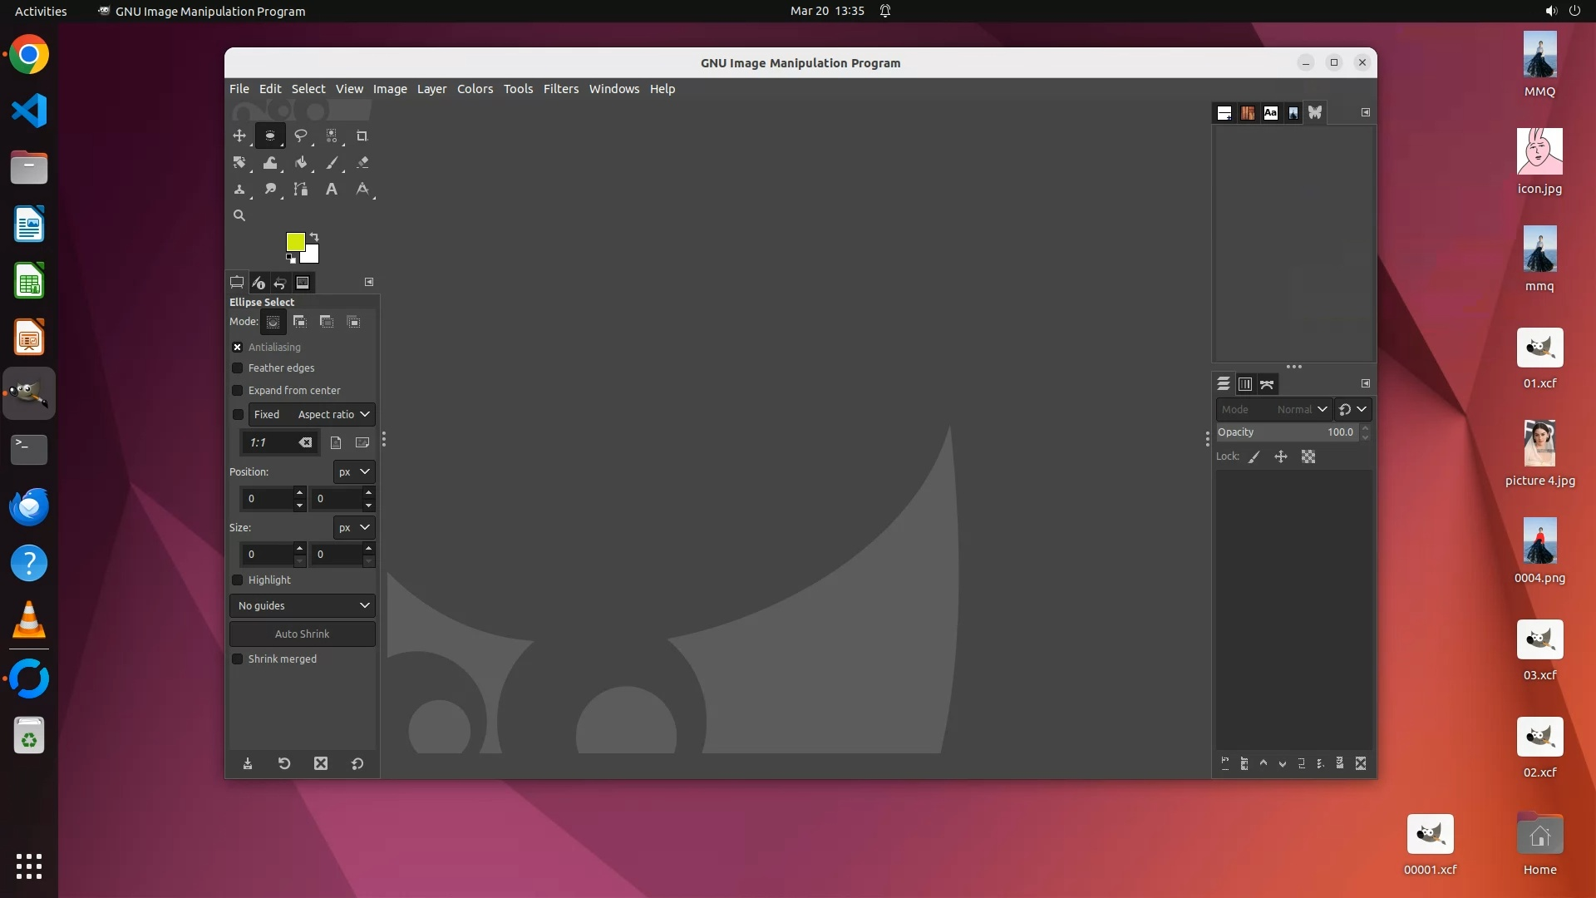Select the Bucket Fill tool
1596x898 pixels.
pyautogui.click(x=301, y=163)
